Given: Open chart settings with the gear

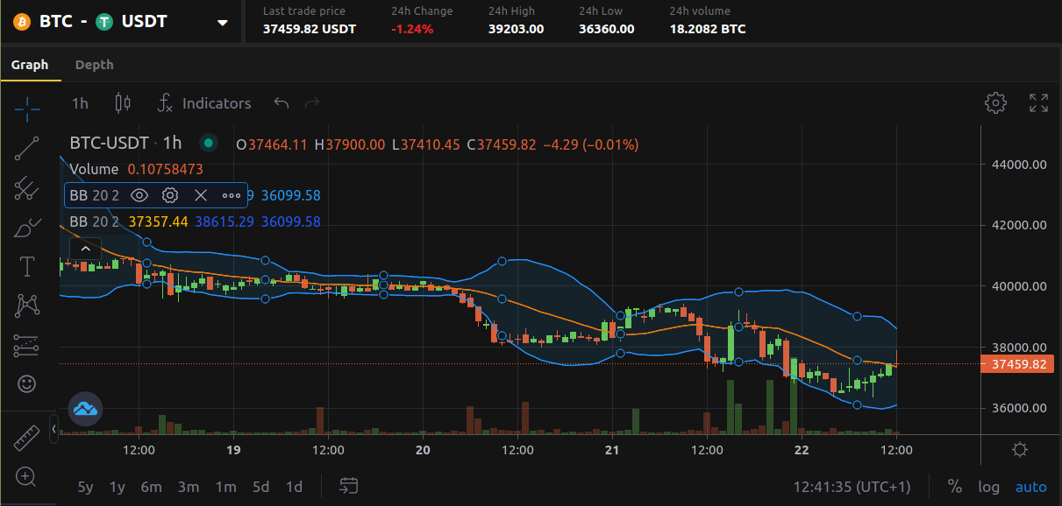Looking at the screenshot, I should click(x=996, y=102).
